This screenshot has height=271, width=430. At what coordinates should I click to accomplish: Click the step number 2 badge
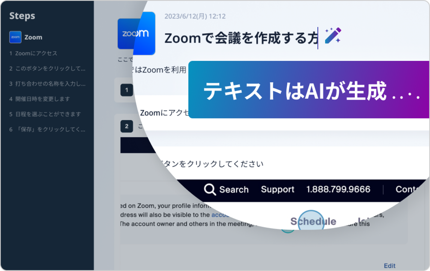coord(127,126)
